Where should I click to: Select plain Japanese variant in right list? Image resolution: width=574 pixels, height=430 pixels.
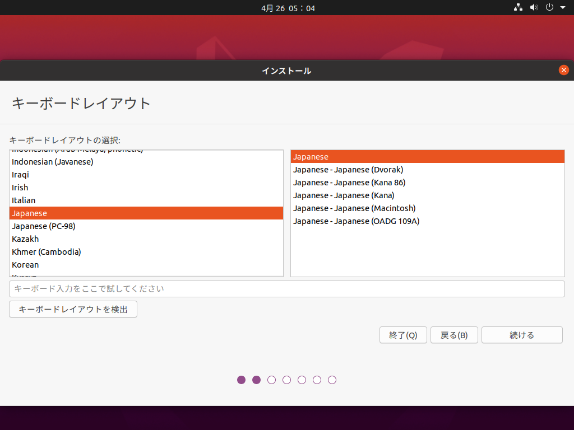pos(428,157)
